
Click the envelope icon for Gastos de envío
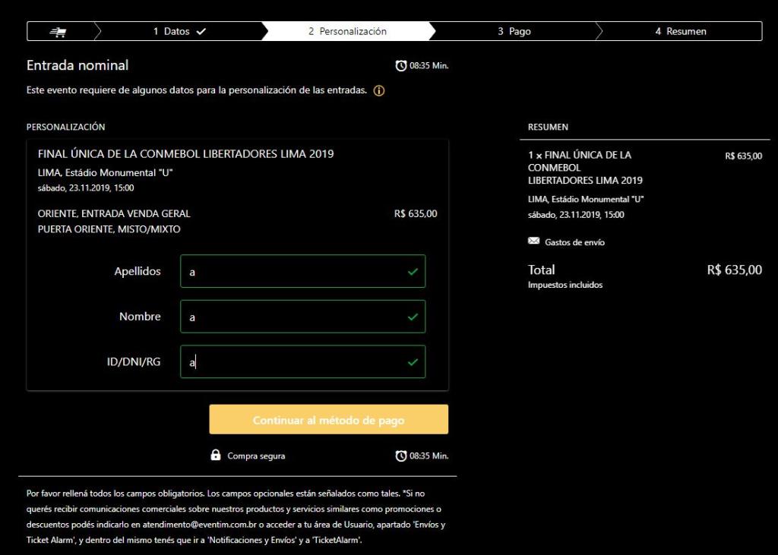[x=533, y=241]
